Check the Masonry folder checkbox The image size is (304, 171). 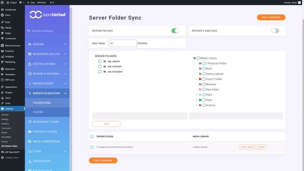click(204, 85)
